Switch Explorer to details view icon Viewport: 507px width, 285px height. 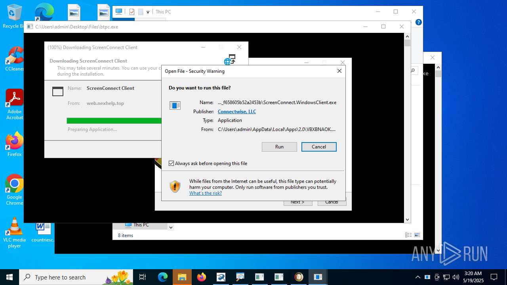(408, 235)
